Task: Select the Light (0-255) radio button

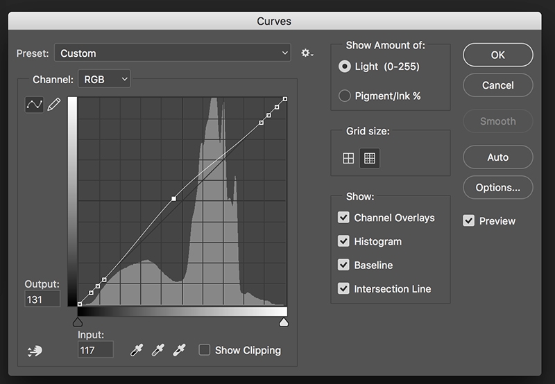Action: coord(344,67)
